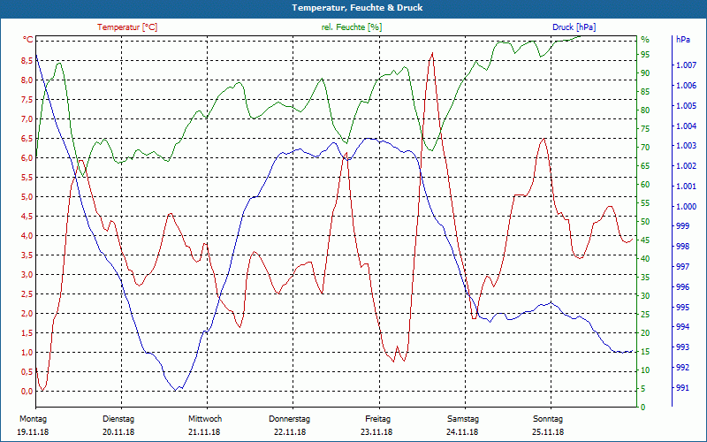Click the 'Mittwoch' day label
707x442 pixels.
[205, 419]
